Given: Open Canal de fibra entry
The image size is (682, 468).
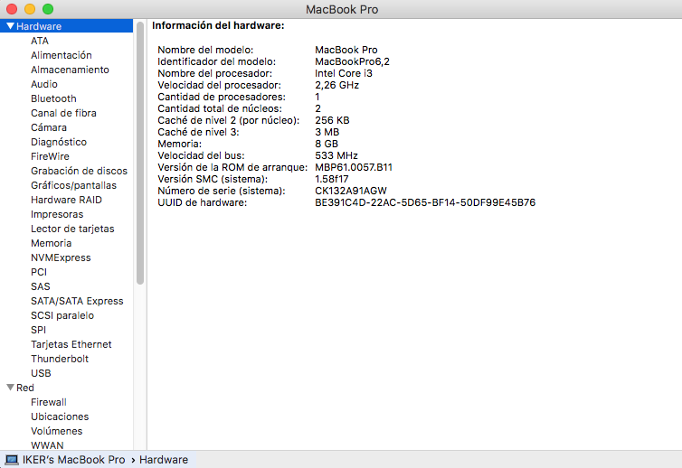Looking at the screenshot, I should (x=63, y=113).
